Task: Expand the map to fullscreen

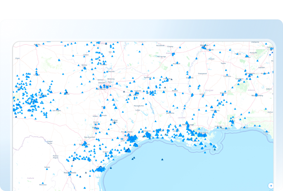Action: coord(271,53)
